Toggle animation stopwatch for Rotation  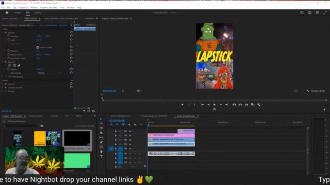[9, 51]
